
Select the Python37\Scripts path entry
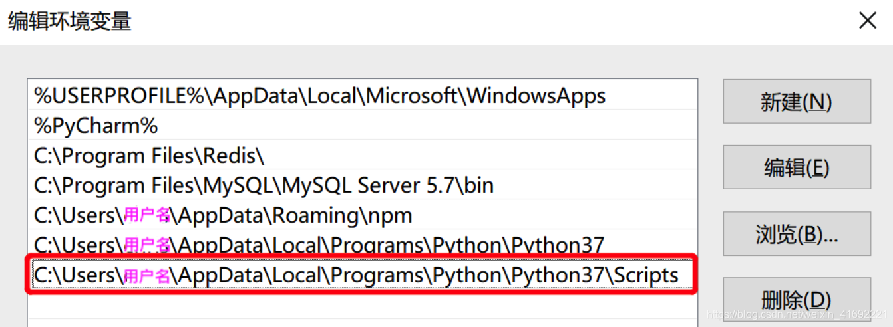363,274
